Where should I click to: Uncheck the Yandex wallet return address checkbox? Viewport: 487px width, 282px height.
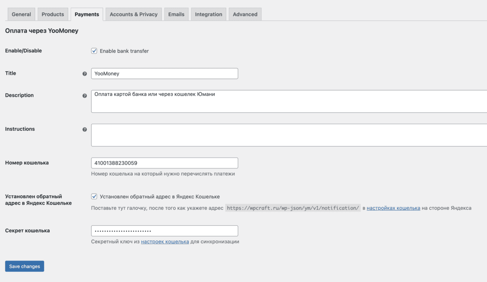click(x=94, y=197)
